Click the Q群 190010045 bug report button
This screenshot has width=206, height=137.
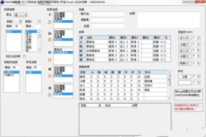188,95
